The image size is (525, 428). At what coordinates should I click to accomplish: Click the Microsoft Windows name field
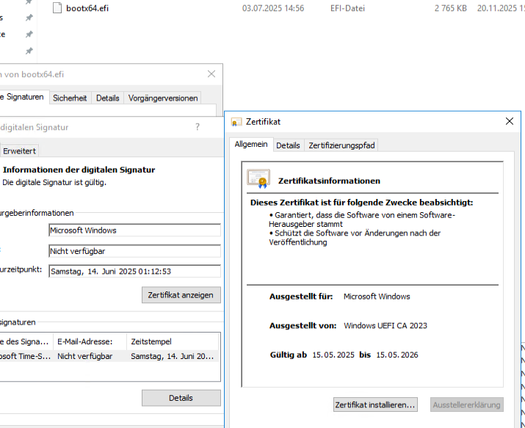[134, 231]
